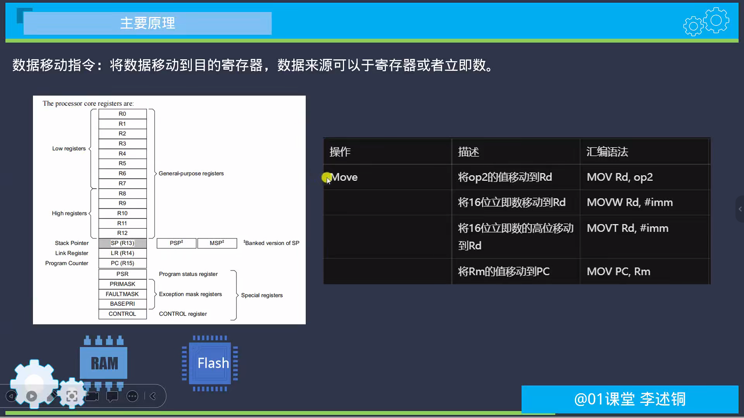The image size is (744, 418).
Task: Open the more options ellipsis menu
Action: (x=133, y=396)
